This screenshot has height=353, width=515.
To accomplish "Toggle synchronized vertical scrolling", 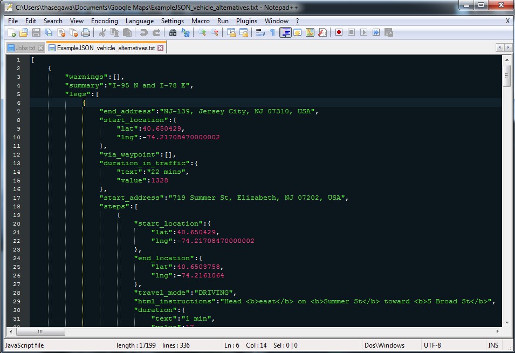I will pyautogui.click(x=231, y=32).
